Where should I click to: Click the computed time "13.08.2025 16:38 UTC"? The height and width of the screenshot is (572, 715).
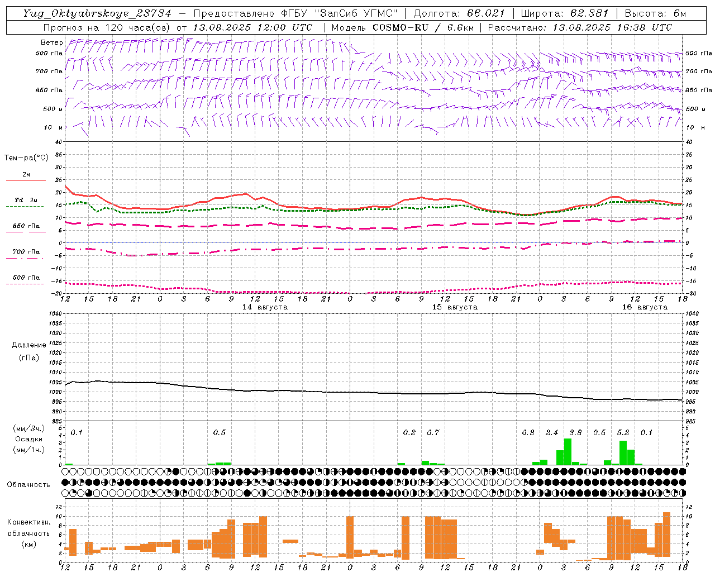(612, 27)
